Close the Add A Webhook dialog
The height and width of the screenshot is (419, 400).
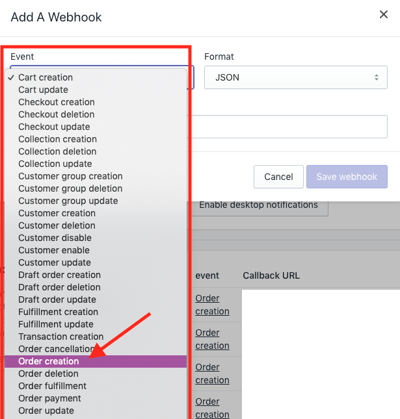tap(383, 14)
